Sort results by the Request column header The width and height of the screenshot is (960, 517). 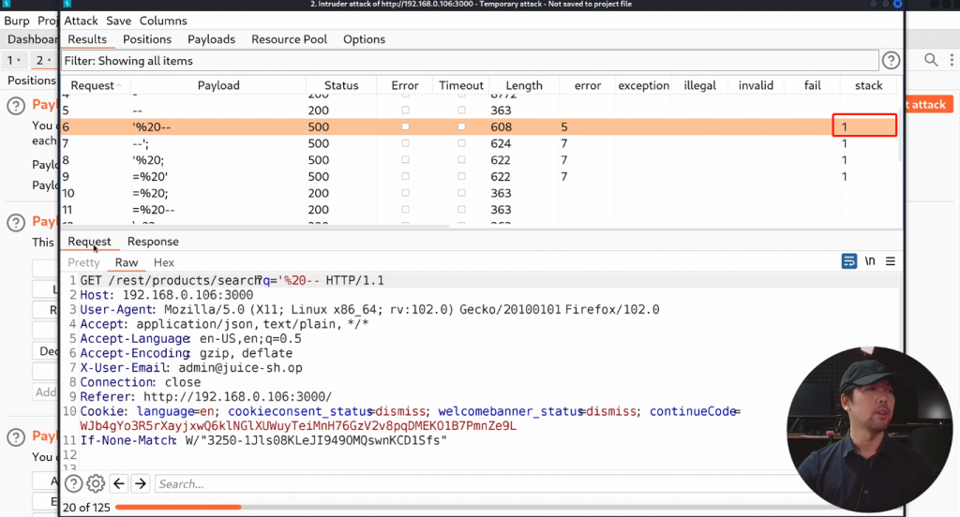(92, 85)
